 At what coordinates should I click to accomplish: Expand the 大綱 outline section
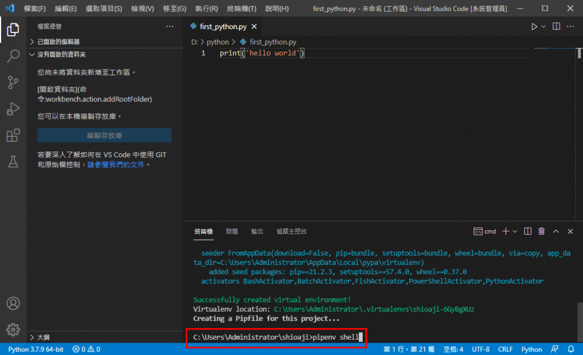tap(40, 337)
